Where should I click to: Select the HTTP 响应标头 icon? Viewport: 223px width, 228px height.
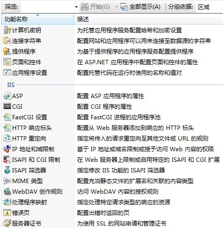pyautogui.click(x=7, y=128)
